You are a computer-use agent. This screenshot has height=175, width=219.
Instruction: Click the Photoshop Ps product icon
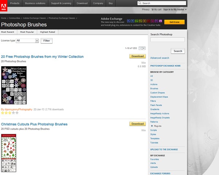coord(128,21)
